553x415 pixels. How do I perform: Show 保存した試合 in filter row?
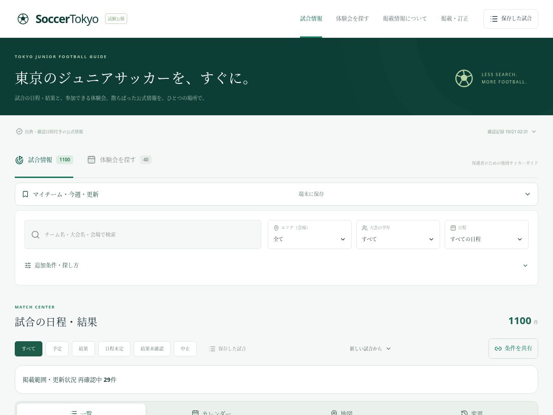point(227,349)
